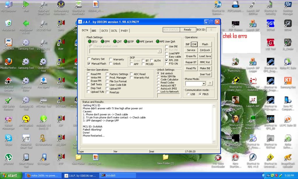Viewport: 298px width, 179px height.
Task: Open the Windows Start menu
Action: [x=11, y=176]
